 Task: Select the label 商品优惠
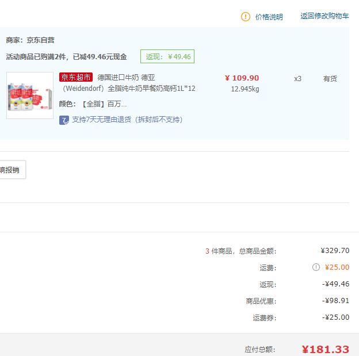point(261,301)
